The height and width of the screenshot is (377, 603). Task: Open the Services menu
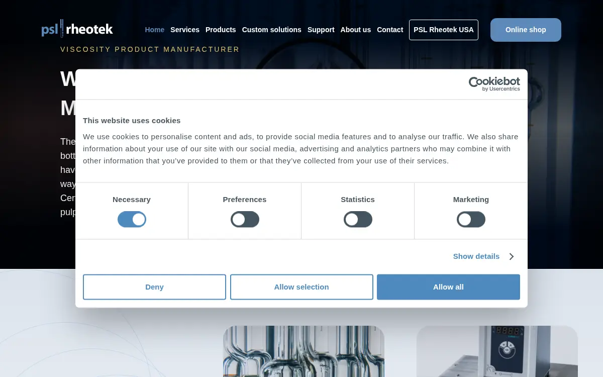(x=185, y=30)
